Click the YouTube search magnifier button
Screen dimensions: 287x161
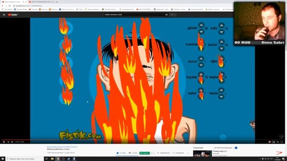click(x=172, y=15)
